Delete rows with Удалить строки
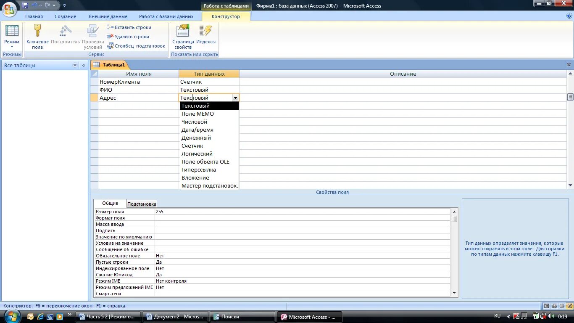 (x=128, y=37)
